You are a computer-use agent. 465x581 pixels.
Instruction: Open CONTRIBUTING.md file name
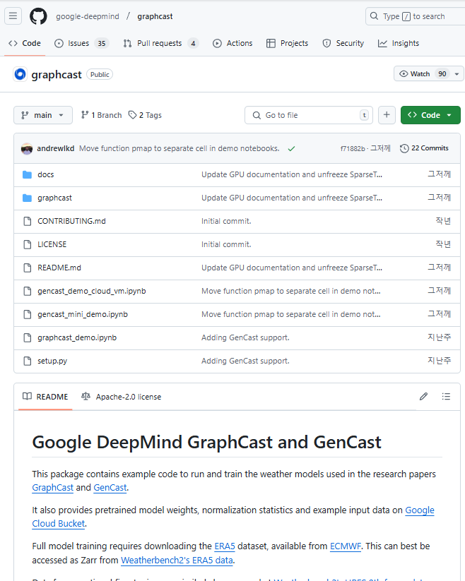(x=71, y=221)
